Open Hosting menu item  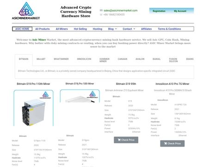pyautogui.click(x=98, y=29)
